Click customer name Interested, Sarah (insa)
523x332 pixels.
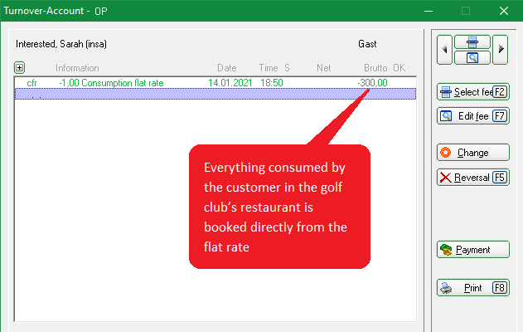tap(61, 44)
